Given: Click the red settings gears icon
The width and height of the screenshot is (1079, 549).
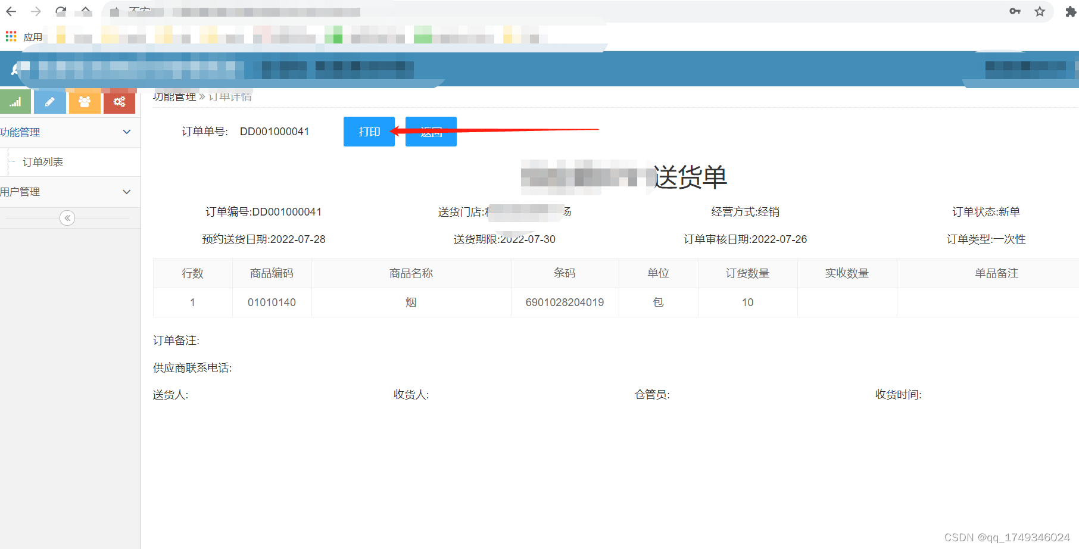Looking at the screenshot, I should pos(119,102).
